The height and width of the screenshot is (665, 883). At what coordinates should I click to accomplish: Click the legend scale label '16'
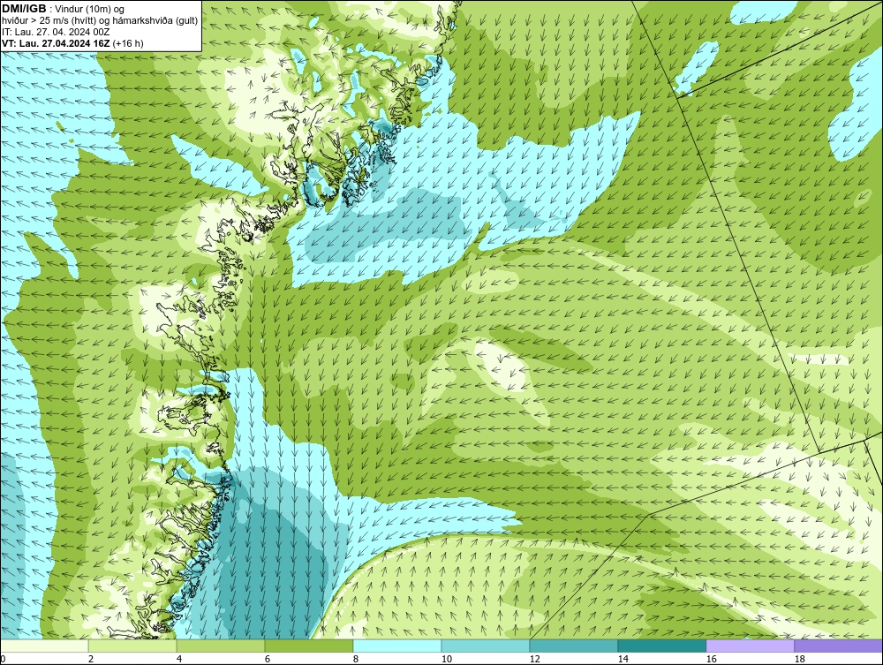(711, 660)
